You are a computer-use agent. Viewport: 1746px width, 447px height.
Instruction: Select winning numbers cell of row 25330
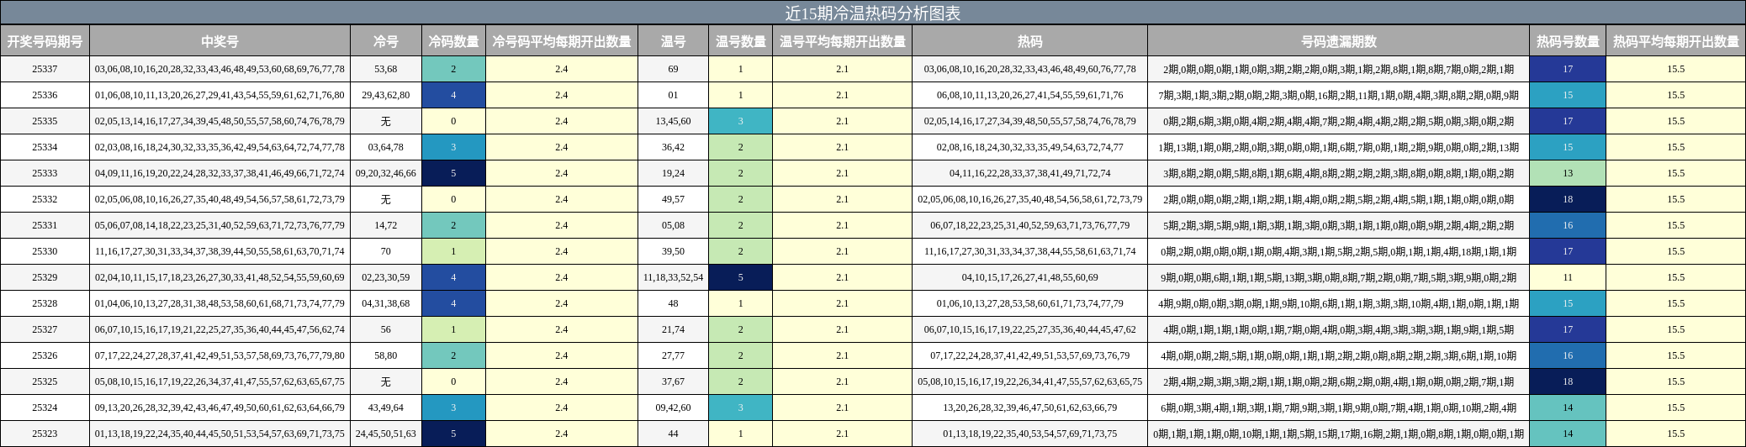220,251
